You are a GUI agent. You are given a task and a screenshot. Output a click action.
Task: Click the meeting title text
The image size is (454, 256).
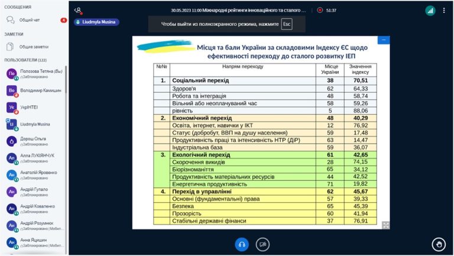(x=238, y=10)
